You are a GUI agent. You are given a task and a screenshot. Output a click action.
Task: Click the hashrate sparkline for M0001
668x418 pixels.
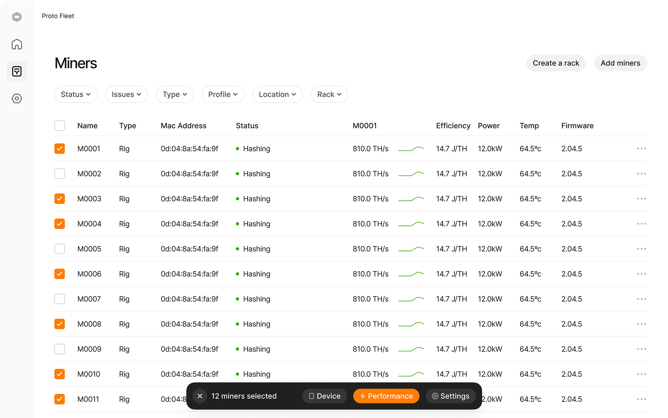tap(411, 149)
